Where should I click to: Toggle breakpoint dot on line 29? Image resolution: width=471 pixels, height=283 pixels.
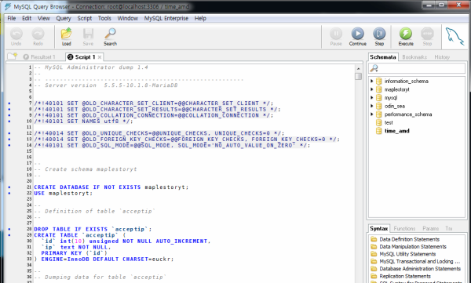(9, 235)
